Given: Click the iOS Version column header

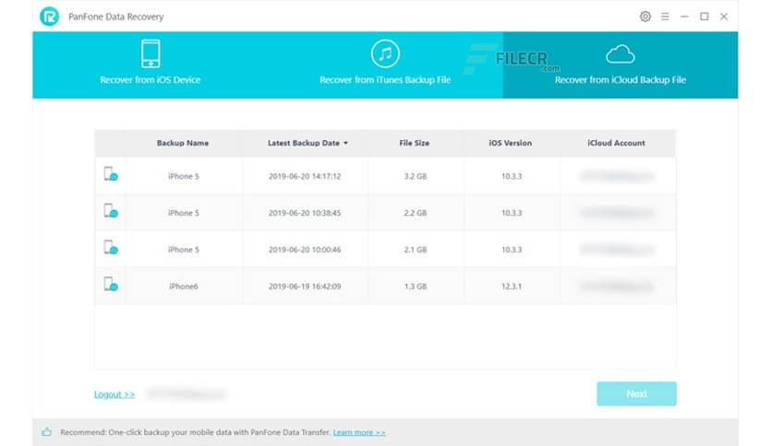Looking at the screenshot, I should pyautogui.click(x=510, y=143).
